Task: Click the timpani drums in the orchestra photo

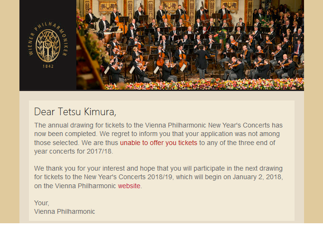Action: [113, 36]
